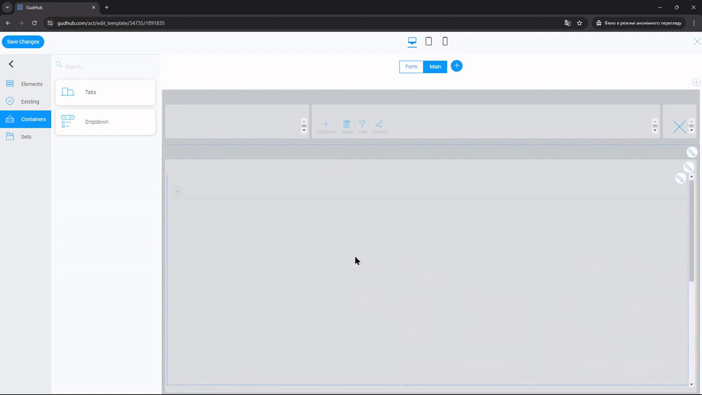Select the Main view tab

pyautogui.click(x=435, y=67)
